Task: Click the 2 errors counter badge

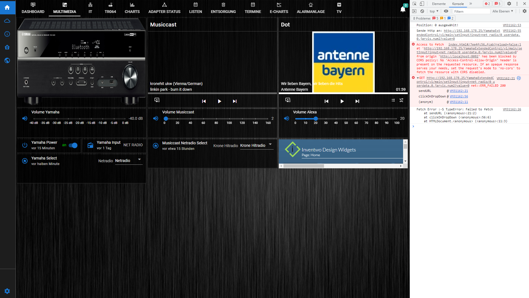Action: (487, 4)
